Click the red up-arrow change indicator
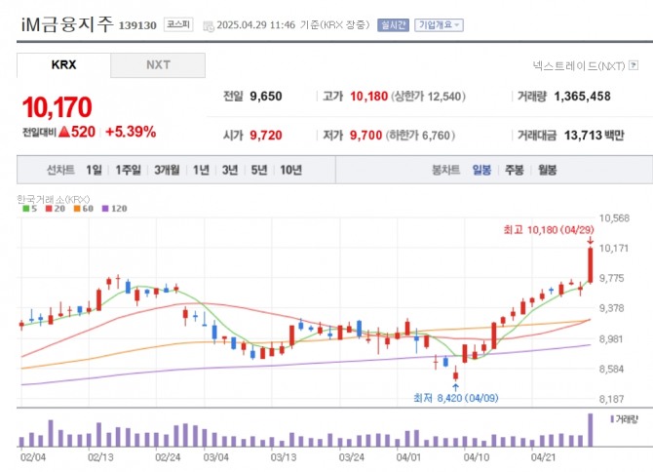The height and width of the screenshot is (472, 653). (x=62, y=132)
